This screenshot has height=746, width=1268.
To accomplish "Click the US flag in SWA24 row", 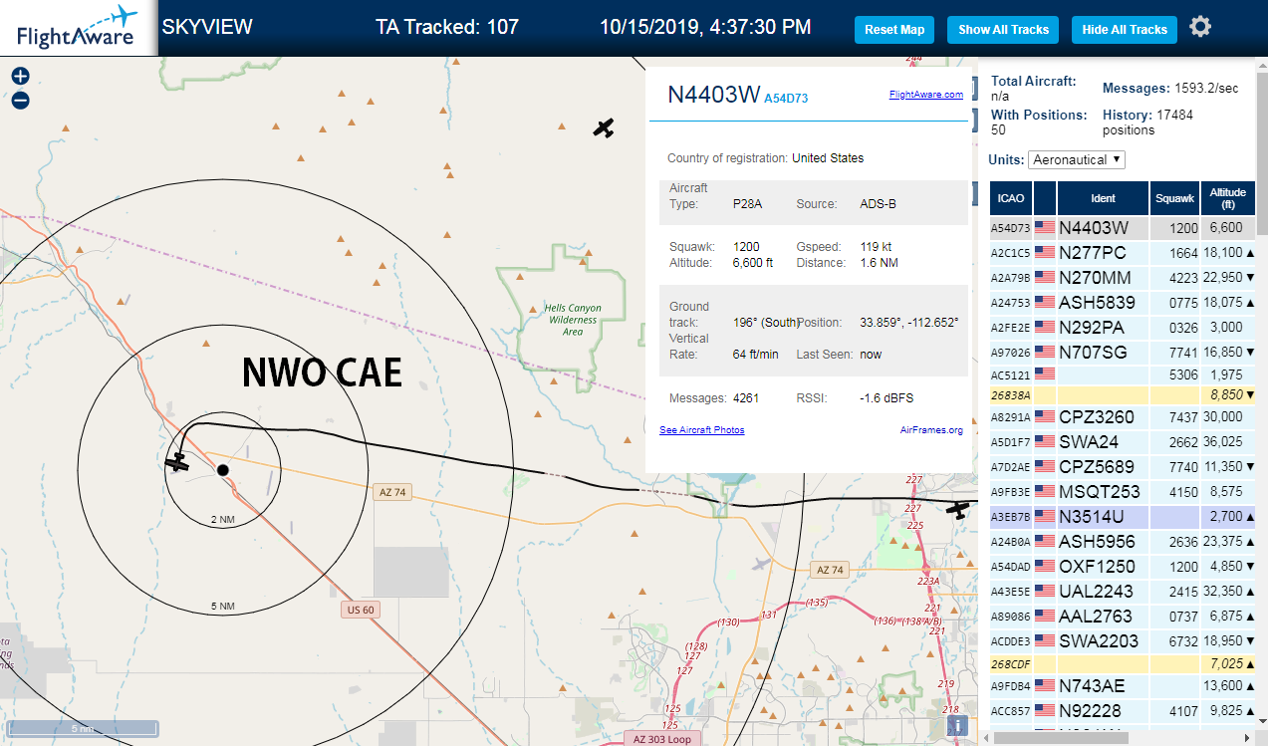I will point(1045,442).
